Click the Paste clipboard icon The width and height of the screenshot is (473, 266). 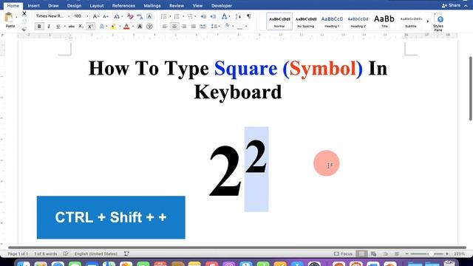(9, 18)
